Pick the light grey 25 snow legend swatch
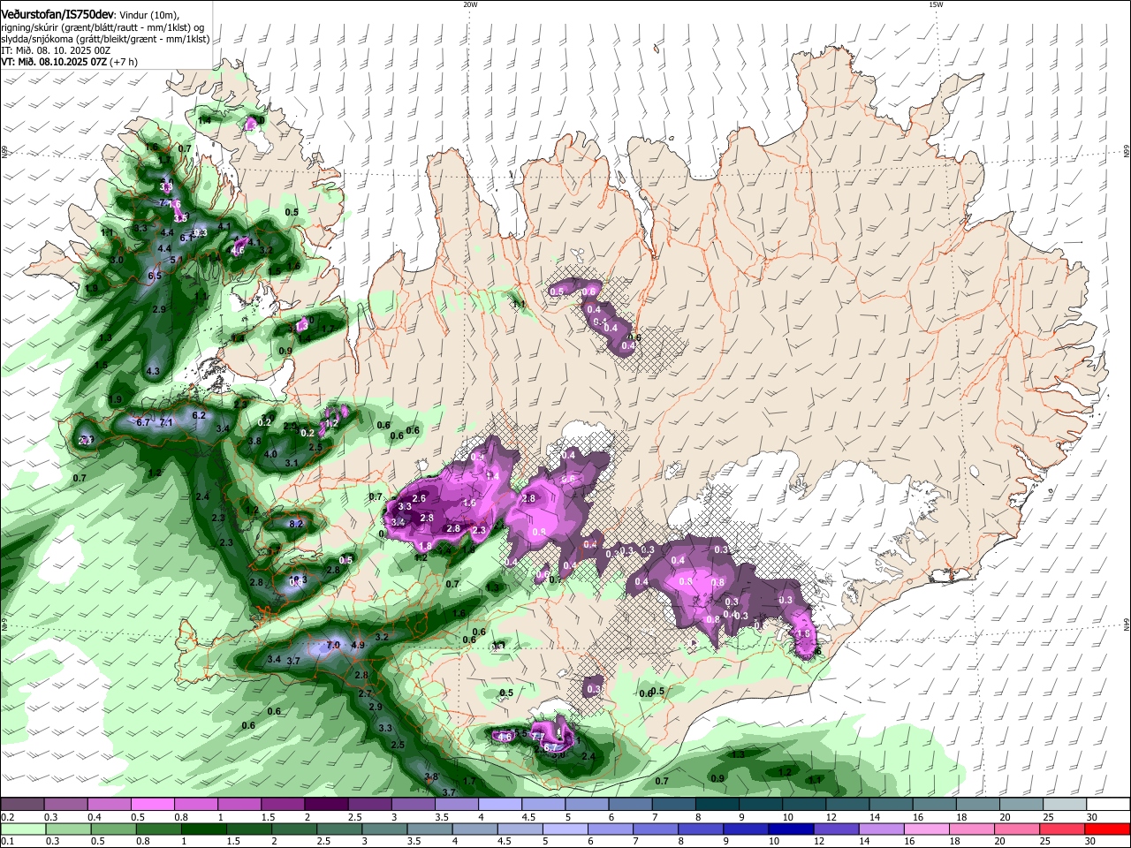Viewport: 1131px width, 848px height. pos(1065,805)
